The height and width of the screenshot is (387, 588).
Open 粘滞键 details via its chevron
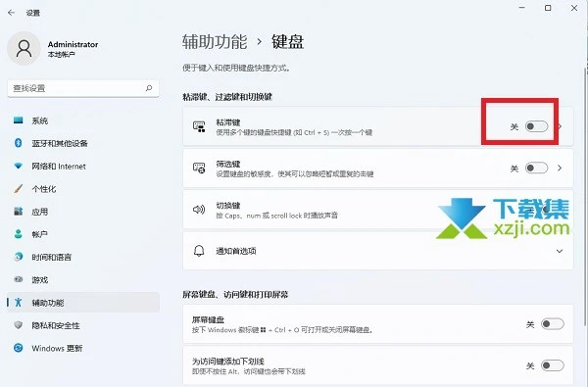point(561,126)
